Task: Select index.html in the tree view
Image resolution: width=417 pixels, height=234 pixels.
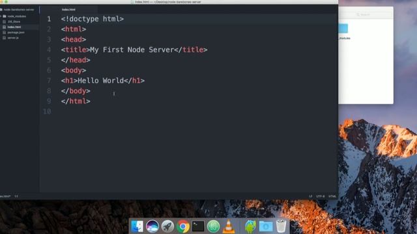Action: [14, 27]
